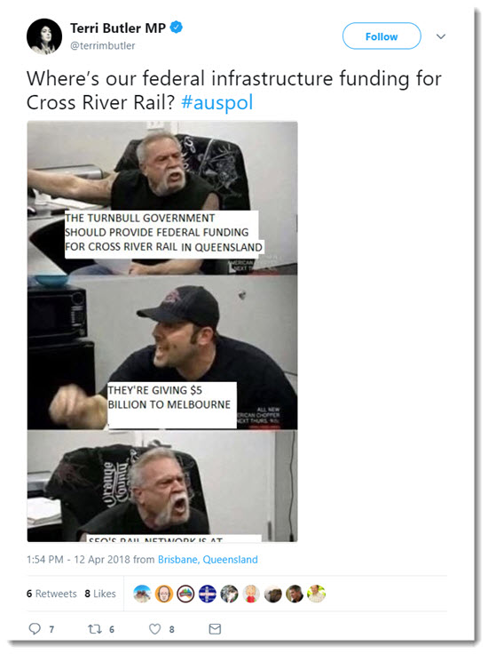
Task: Expand the tweet options chevron
Action: pos(441,36)
